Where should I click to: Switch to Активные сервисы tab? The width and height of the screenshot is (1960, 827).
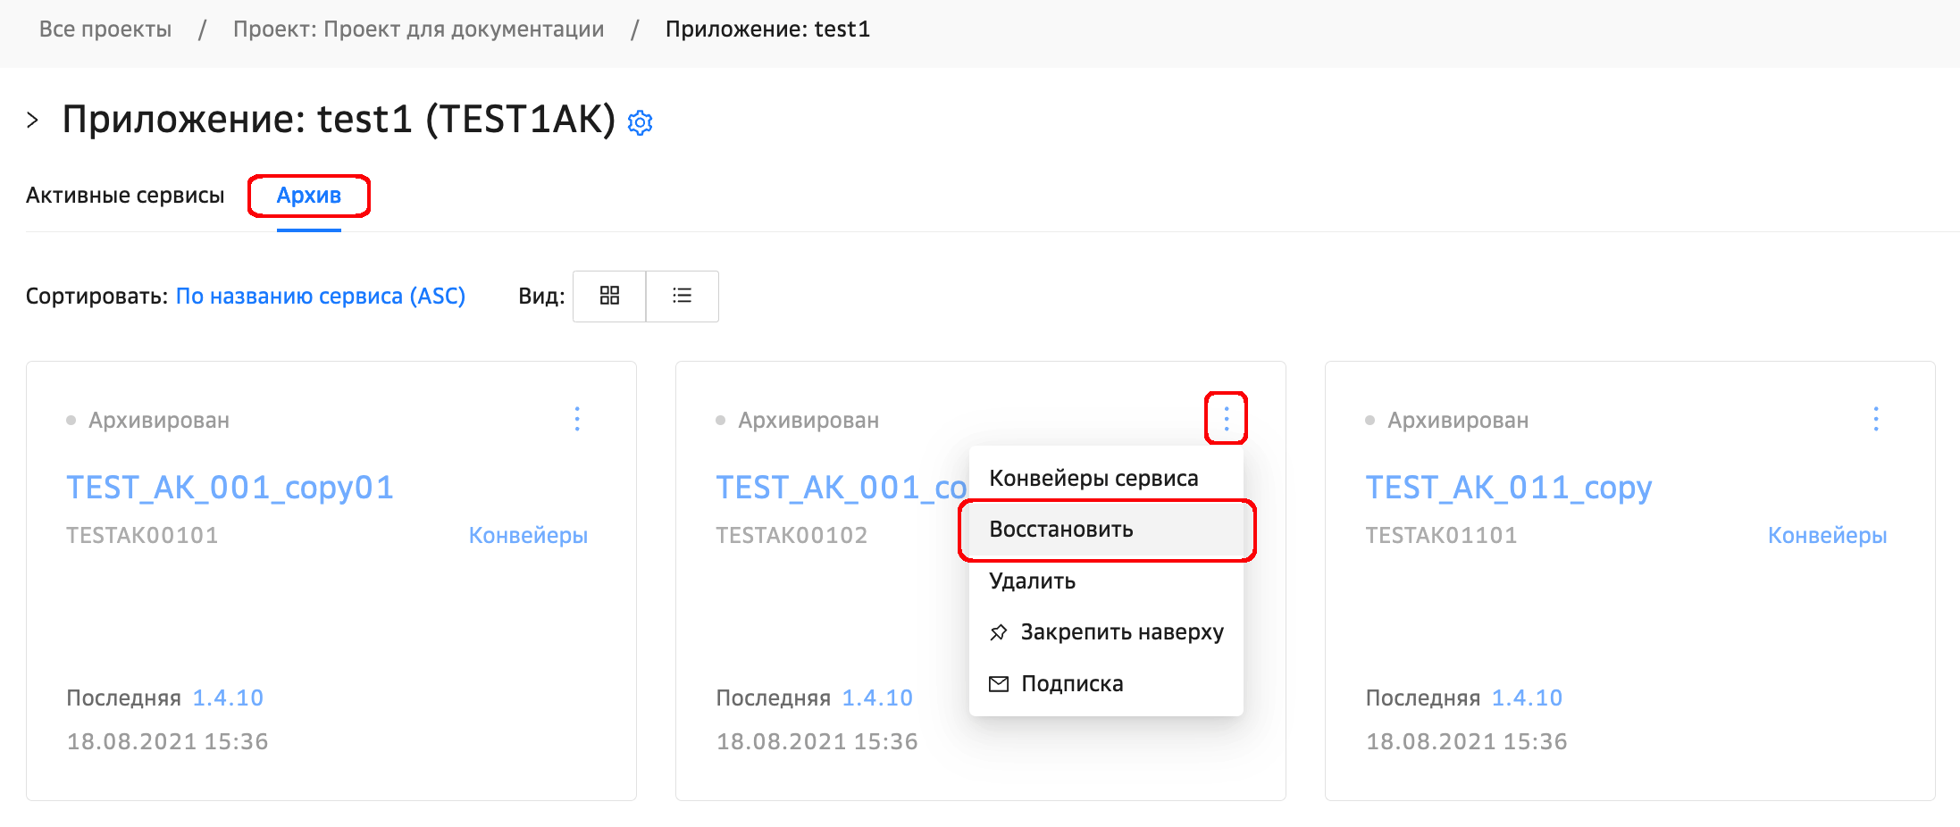pos(125,196)
